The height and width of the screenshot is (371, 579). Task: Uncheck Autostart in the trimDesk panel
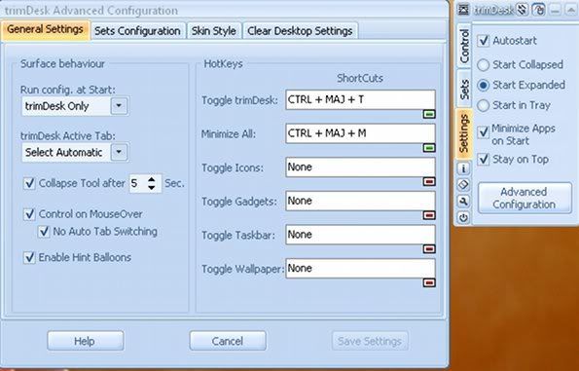point(484,41)
